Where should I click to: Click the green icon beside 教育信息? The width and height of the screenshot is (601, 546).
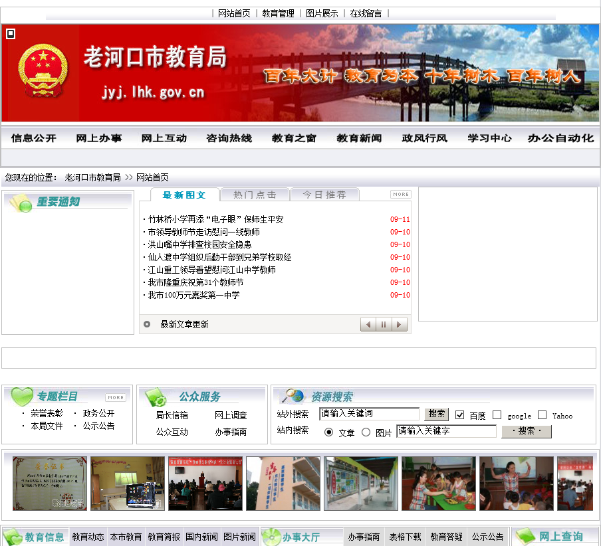[13, 537]
